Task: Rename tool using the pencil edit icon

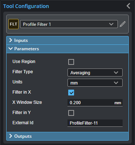Action: (123, 24)
